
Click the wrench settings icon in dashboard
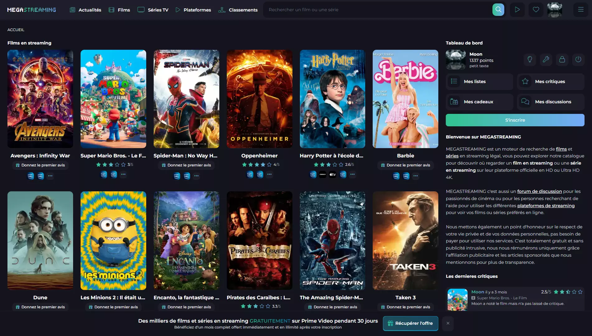[x=546, y=59]
